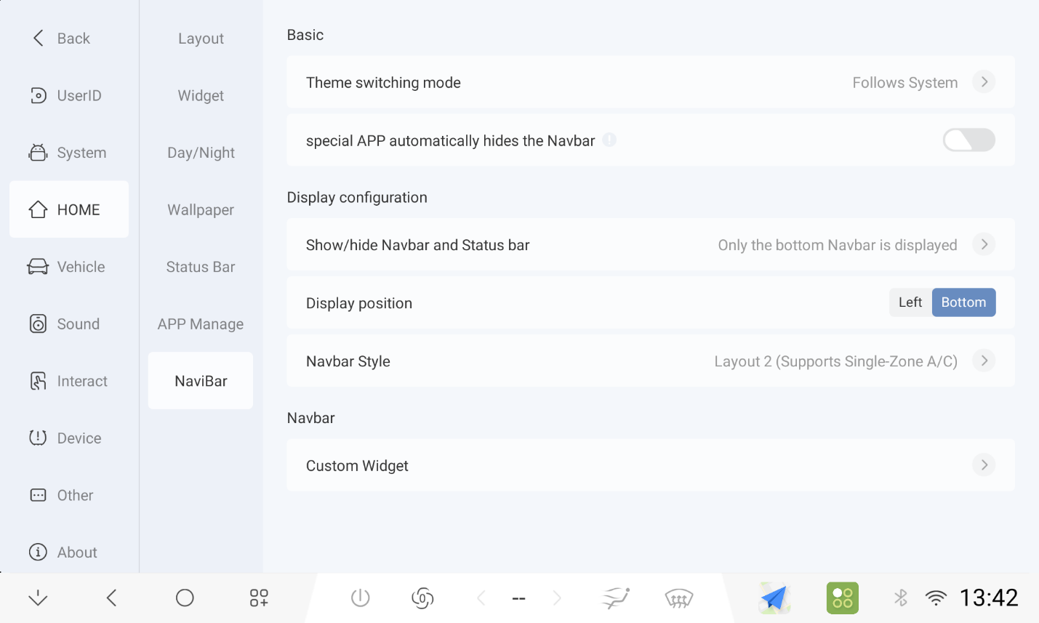This screenshot has height=623, width=1039.
Task: Tap the airflow direction icon
Action: tap(616, 598)
